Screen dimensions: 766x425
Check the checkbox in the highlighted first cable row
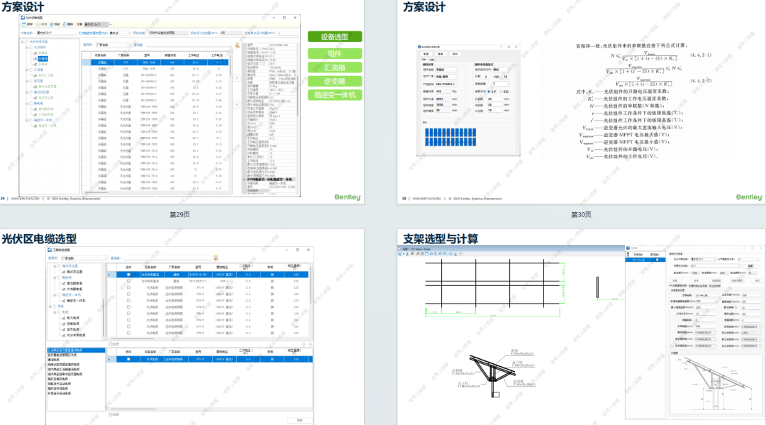coord(128,275)
